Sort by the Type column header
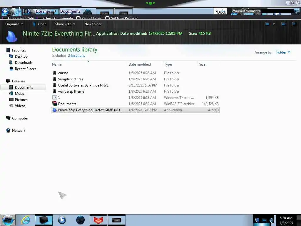 pyautogui.click(x=168, y=64)
